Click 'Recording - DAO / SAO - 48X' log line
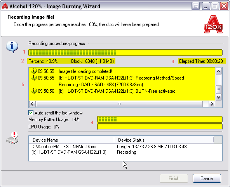 [101, 85]
